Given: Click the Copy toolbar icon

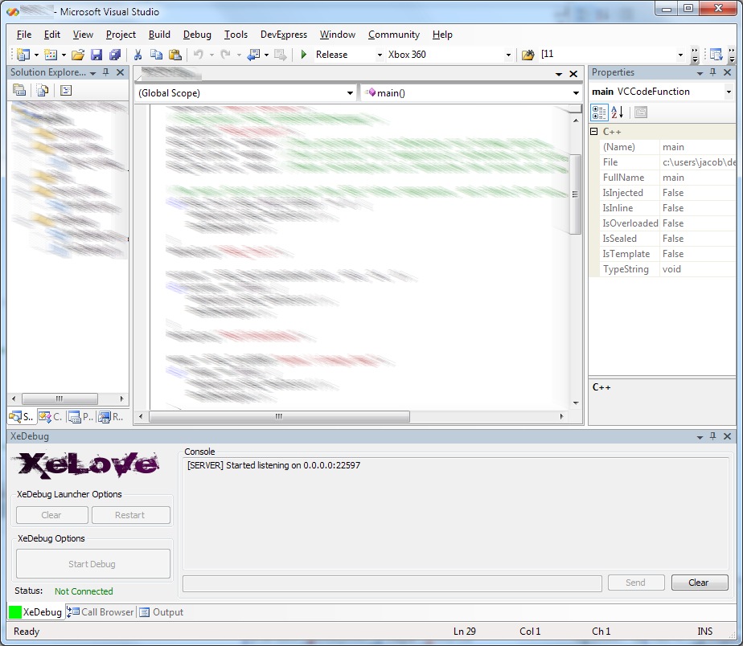Looking at the screenshot, I should coord(156,55).
